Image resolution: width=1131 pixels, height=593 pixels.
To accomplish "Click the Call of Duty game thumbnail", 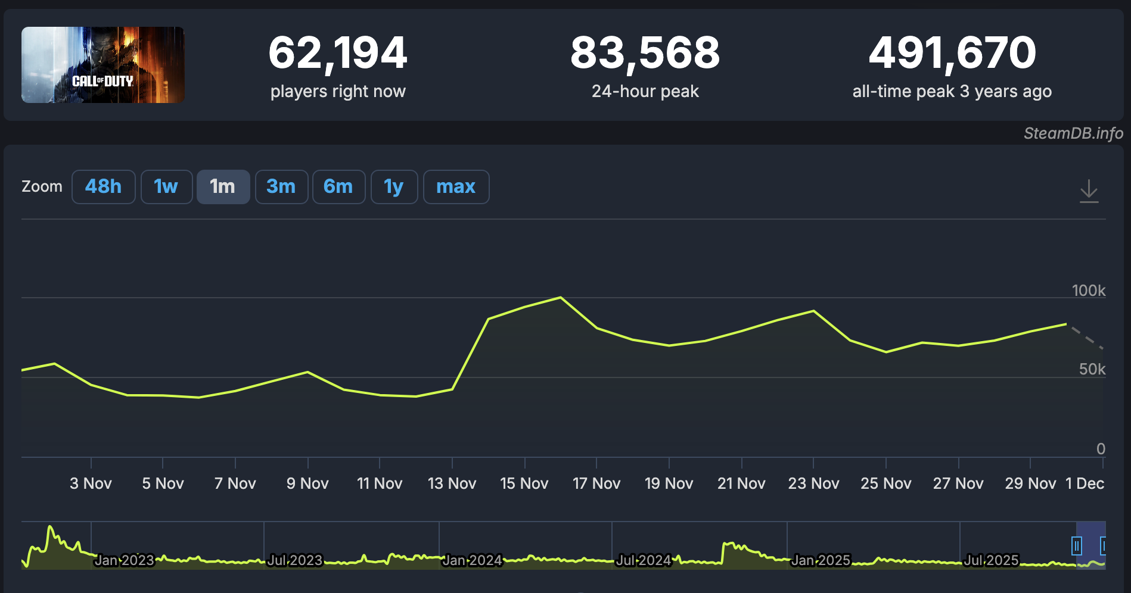I will [x=103, y=65].
